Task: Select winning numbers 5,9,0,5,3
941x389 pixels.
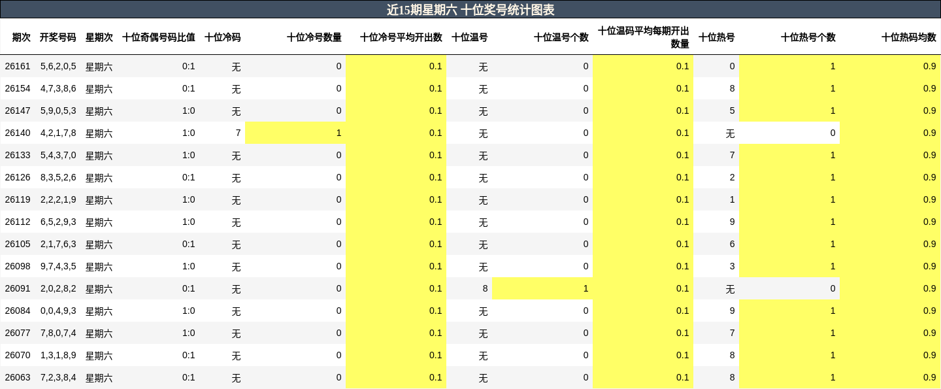Action: 58,110
